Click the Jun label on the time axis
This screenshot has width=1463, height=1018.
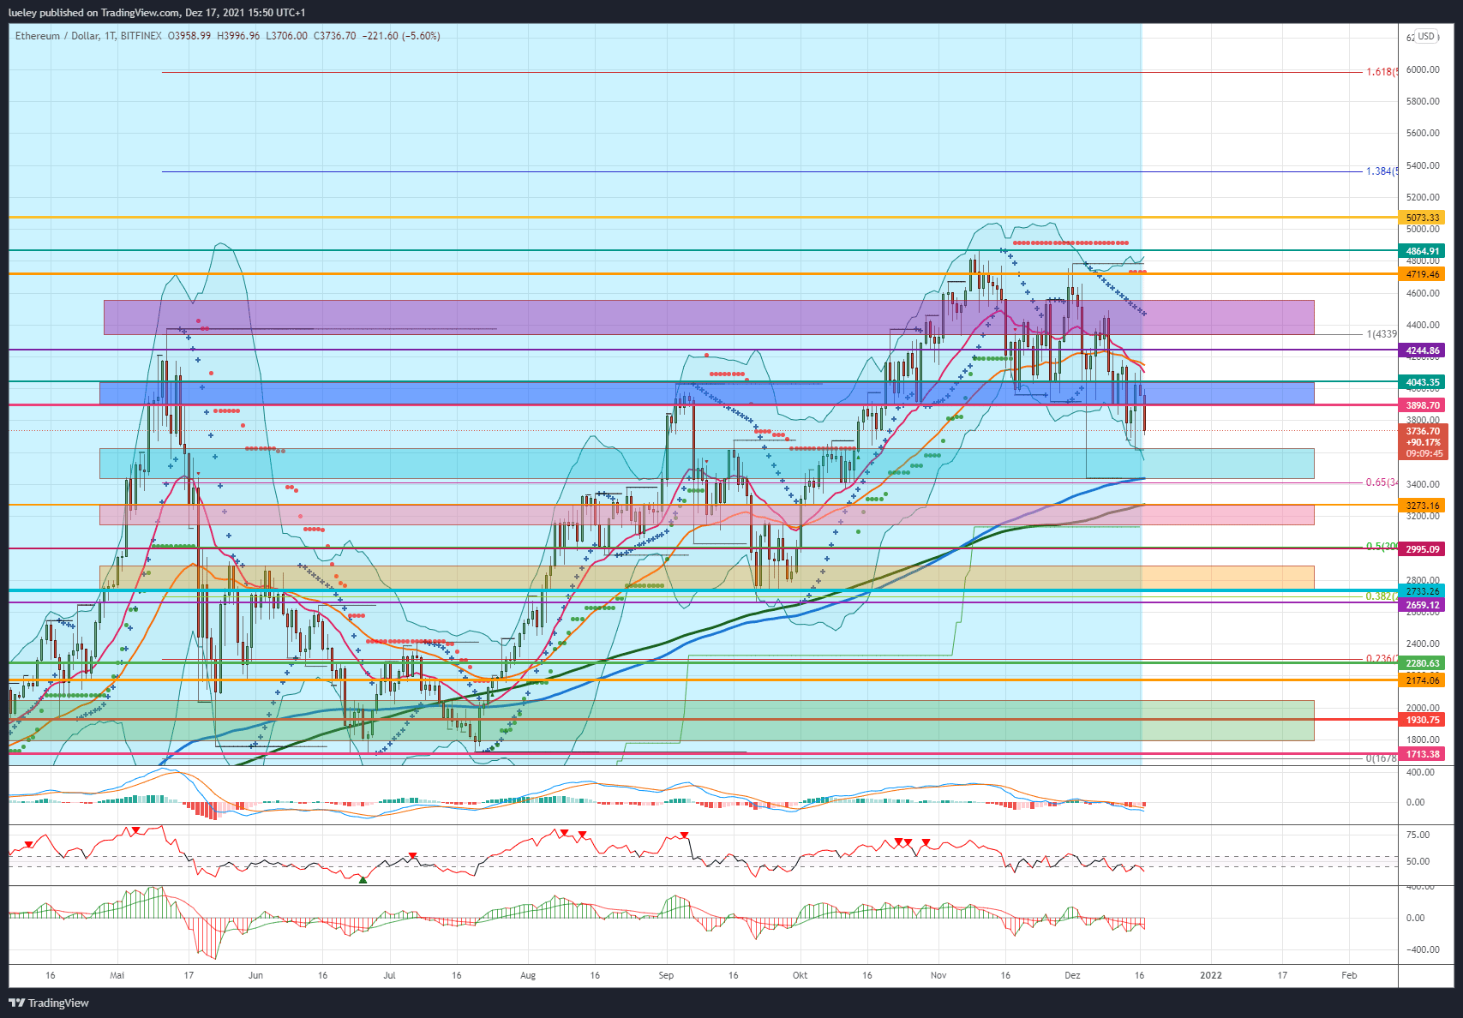coord(255,975)
